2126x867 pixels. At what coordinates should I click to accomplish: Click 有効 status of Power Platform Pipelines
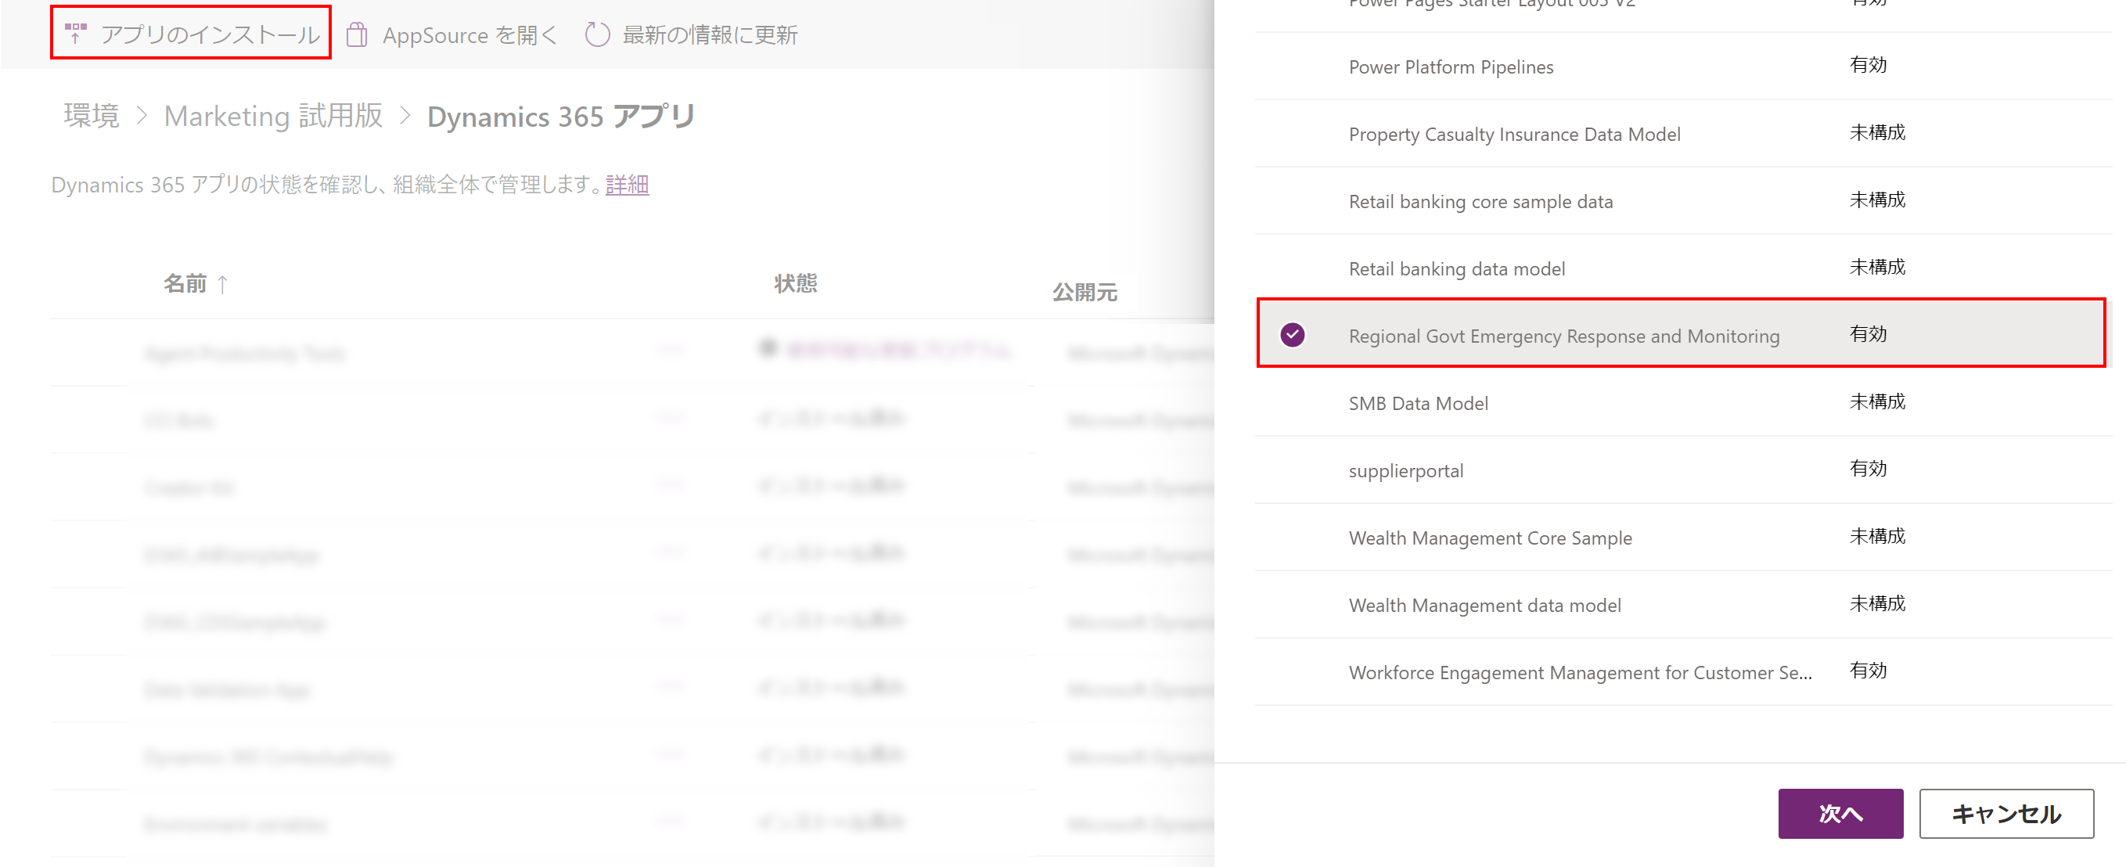[x=1868, y=64]
